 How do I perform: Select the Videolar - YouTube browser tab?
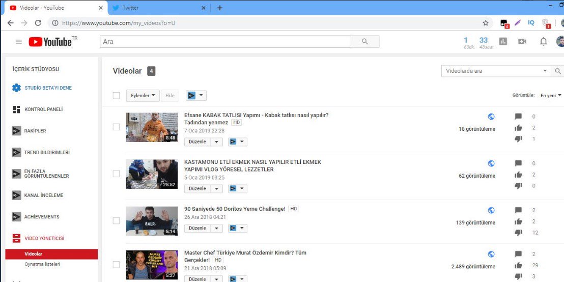point(56,8)
